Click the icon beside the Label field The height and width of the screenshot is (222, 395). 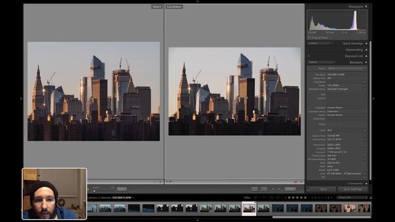coord(364,130)
